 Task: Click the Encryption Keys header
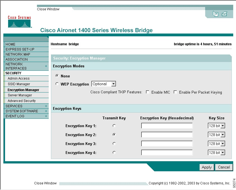point(67,108)
